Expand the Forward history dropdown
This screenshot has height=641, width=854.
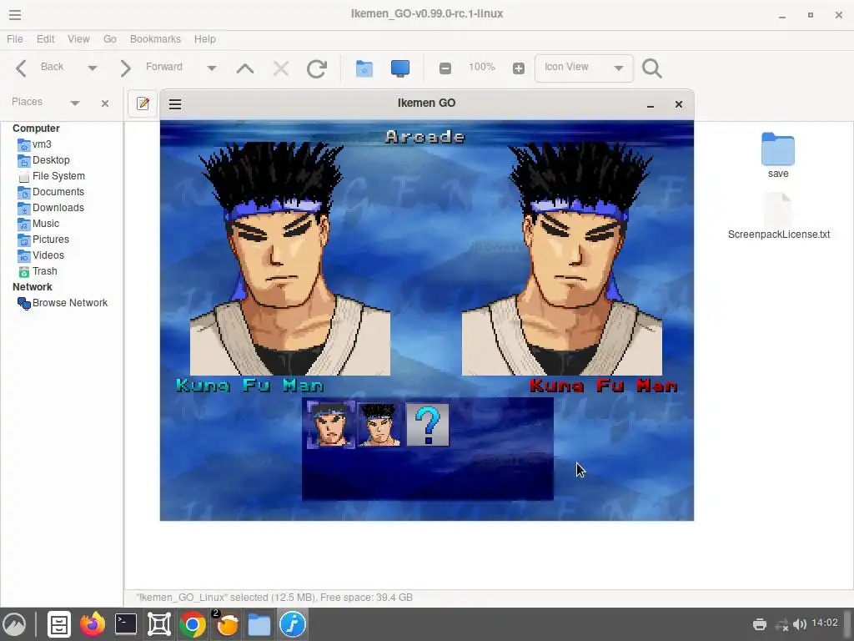tap(211, 68)
